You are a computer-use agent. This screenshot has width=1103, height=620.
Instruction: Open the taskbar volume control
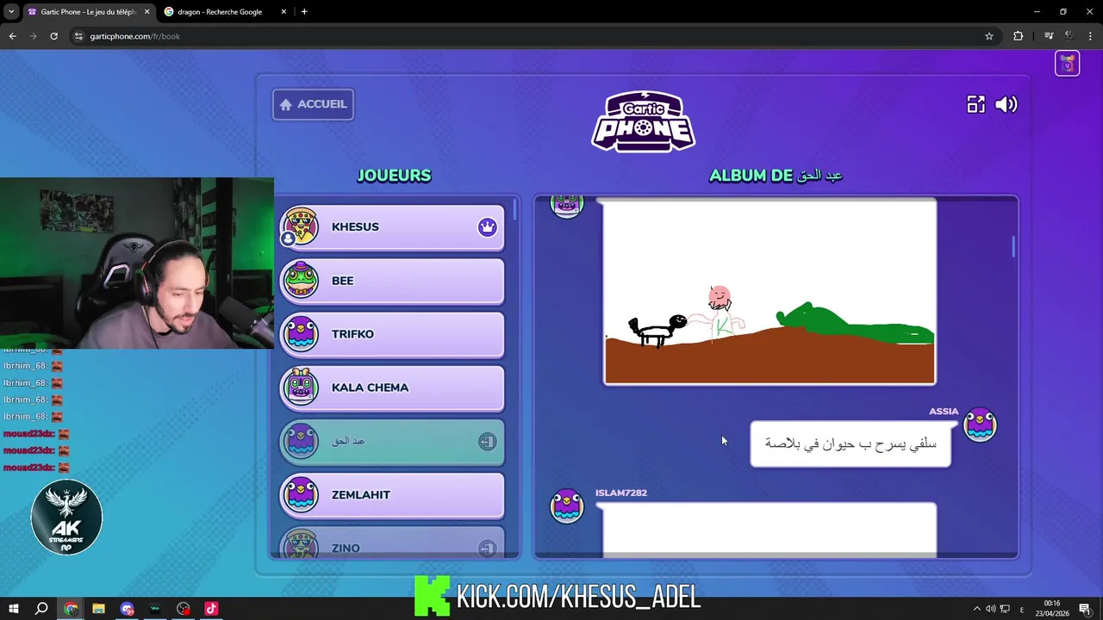coord(990,609)
